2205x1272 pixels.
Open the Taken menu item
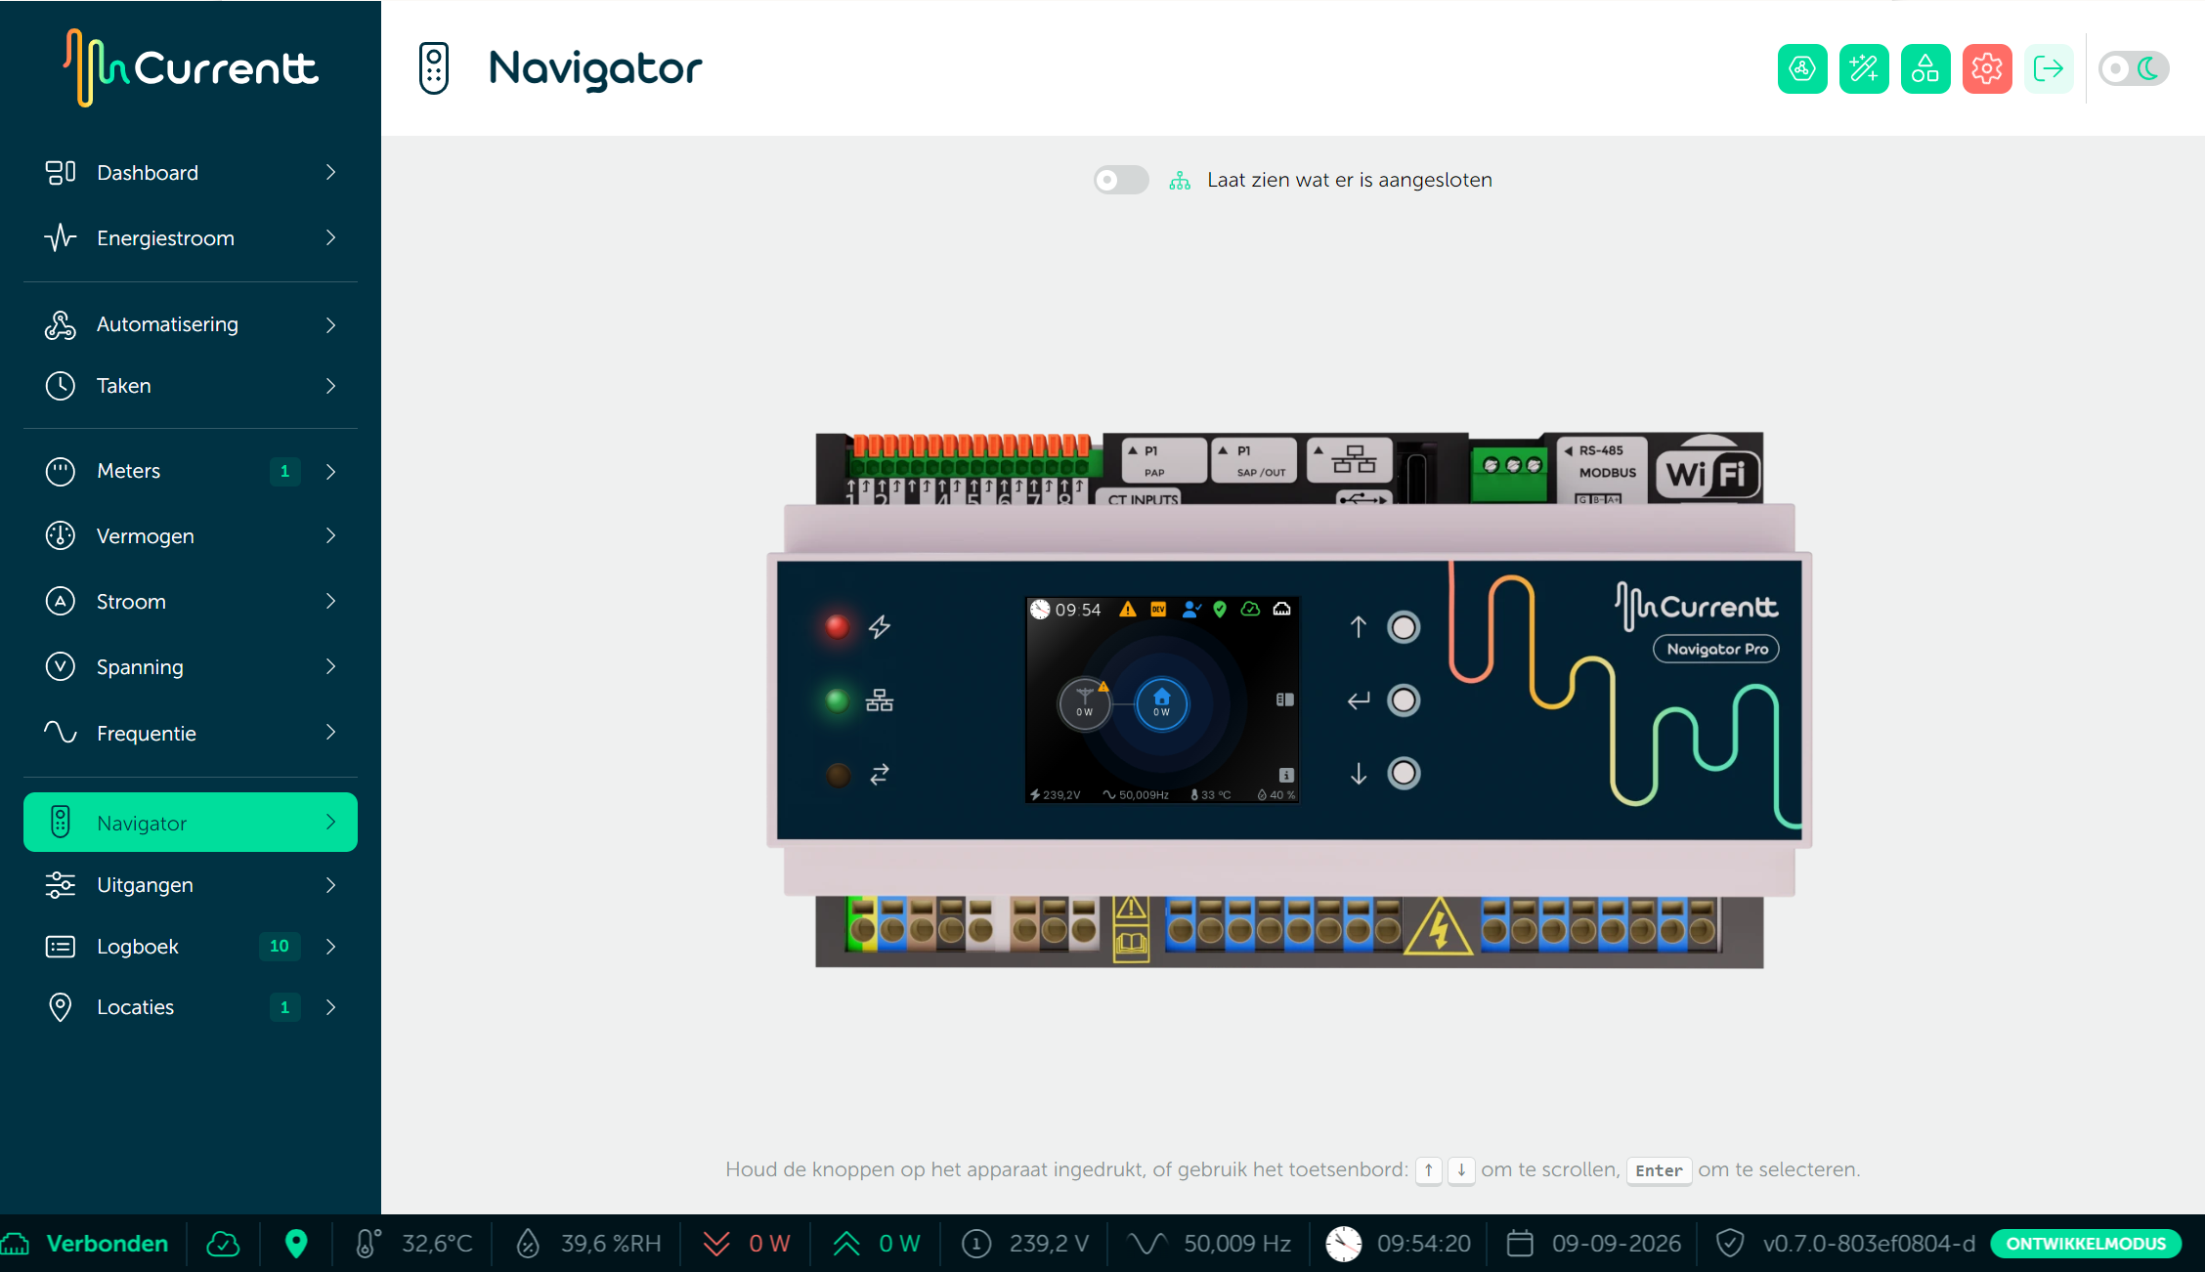pos(191,386)
